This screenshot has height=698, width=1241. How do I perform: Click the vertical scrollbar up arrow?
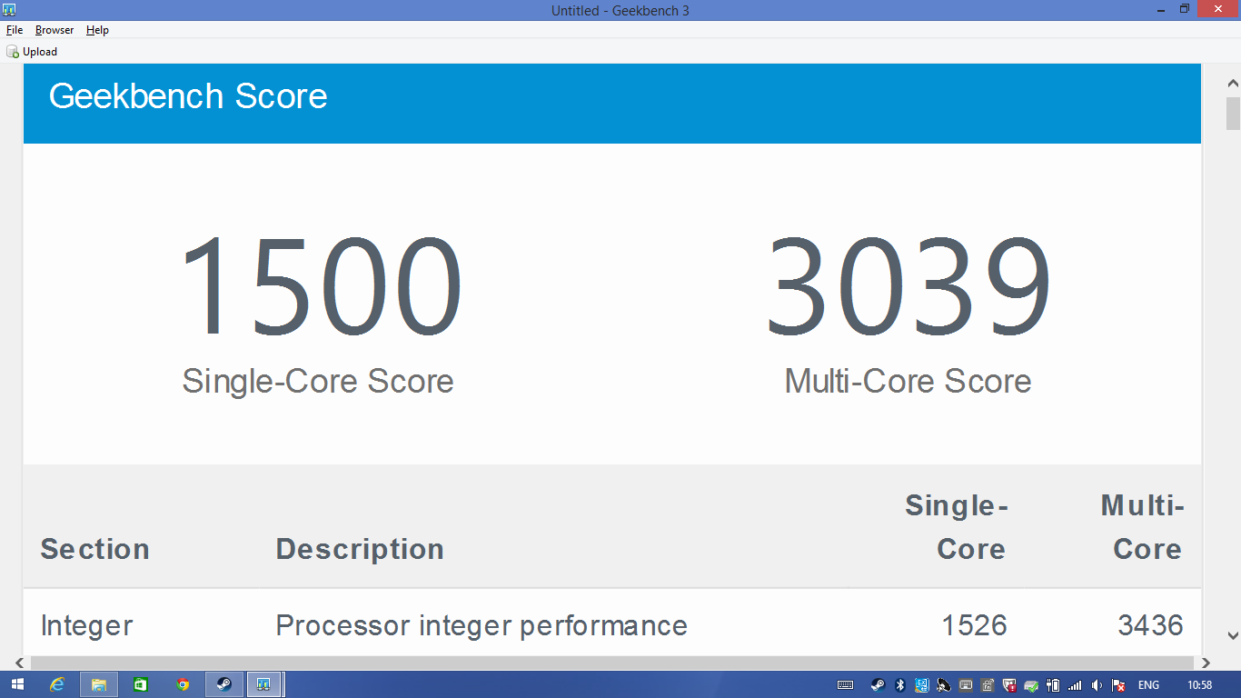1233,84
